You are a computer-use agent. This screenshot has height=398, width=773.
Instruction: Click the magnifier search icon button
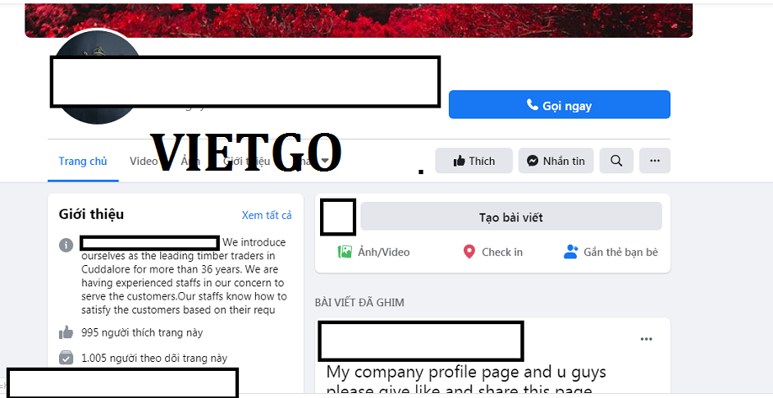[616, 161]
